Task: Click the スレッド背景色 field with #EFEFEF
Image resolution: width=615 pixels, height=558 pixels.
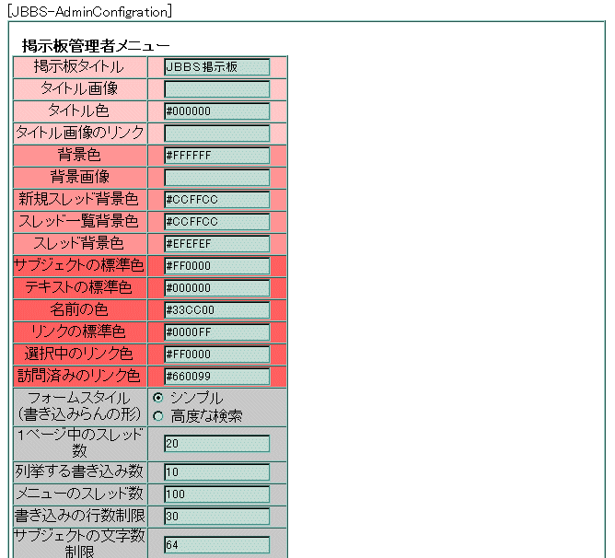Action: tap(216, 244)
